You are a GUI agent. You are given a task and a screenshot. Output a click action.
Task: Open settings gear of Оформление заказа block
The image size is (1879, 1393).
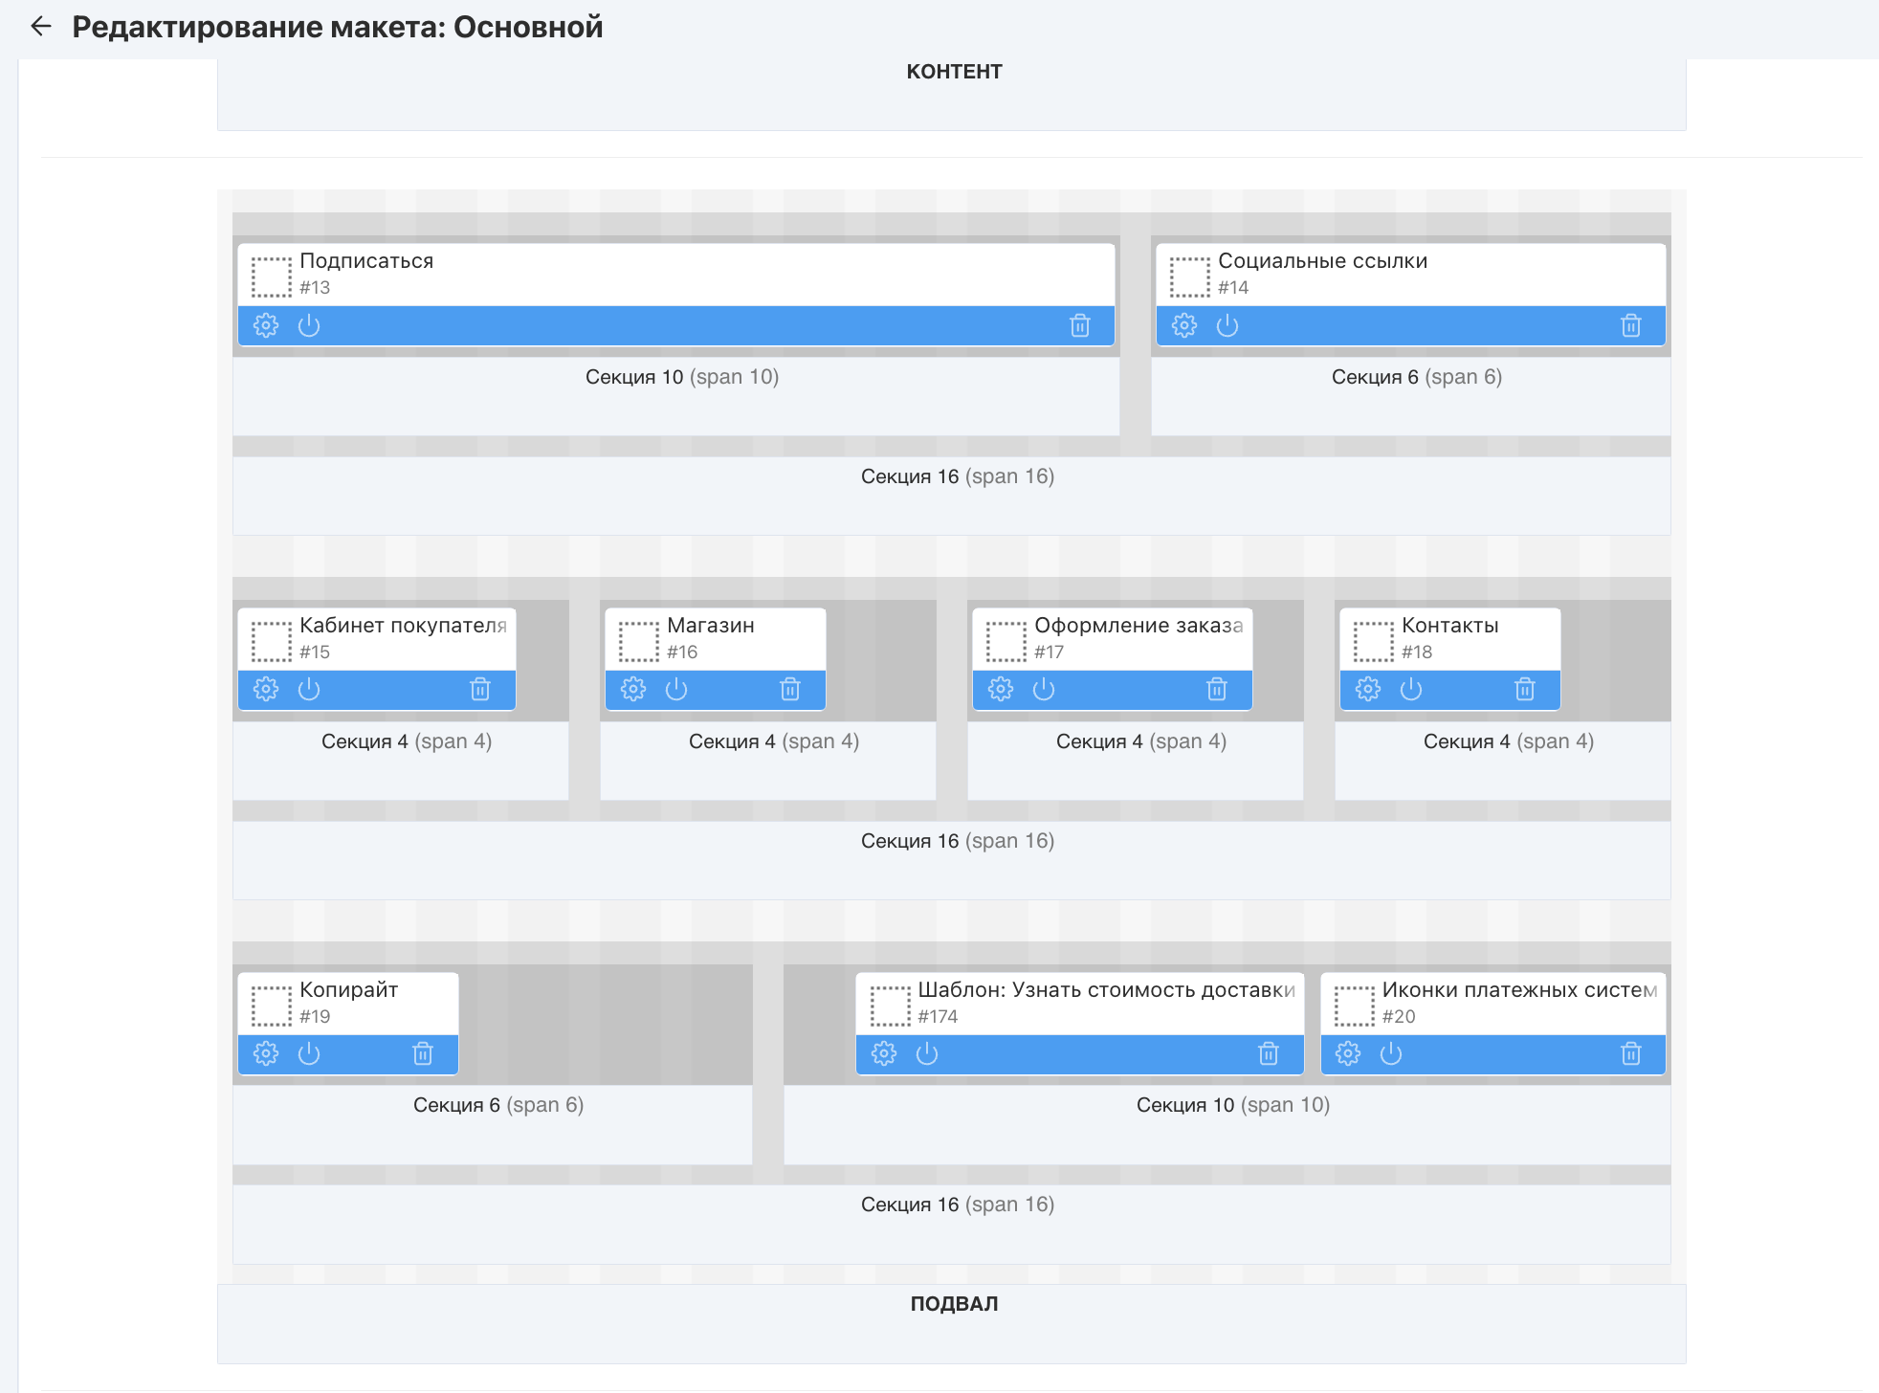[1001, 690]
